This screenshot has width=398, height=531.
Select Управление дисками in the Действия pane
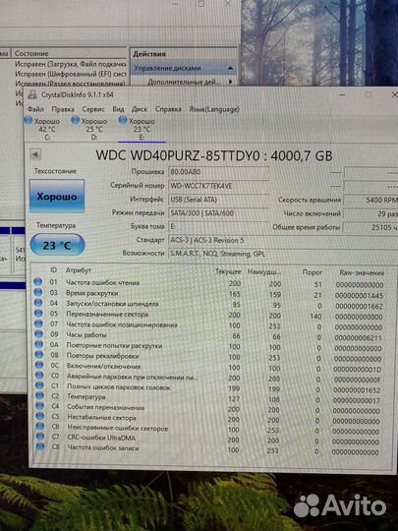168,68
